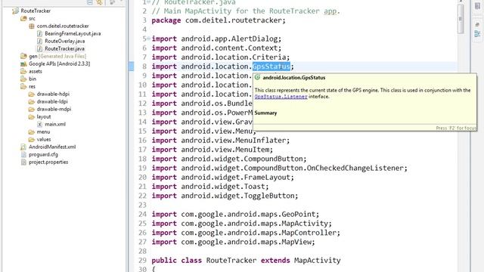Click the main.xml file icon
The image size is (484, 272).
(39, 124)
